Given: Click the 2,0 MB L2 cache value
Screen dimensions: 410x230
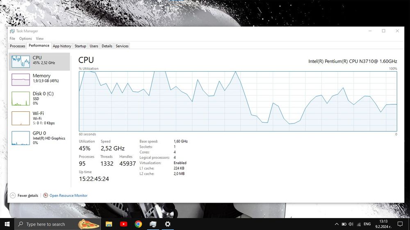Looking at the screenshot, I should 179,174.
